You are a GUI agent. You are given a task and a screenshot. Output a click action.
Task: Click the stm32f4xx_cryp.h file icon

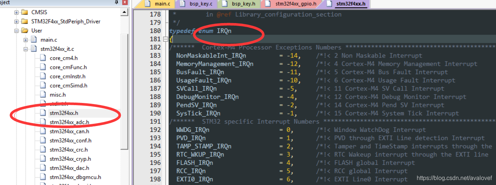(x=43, y=159)
